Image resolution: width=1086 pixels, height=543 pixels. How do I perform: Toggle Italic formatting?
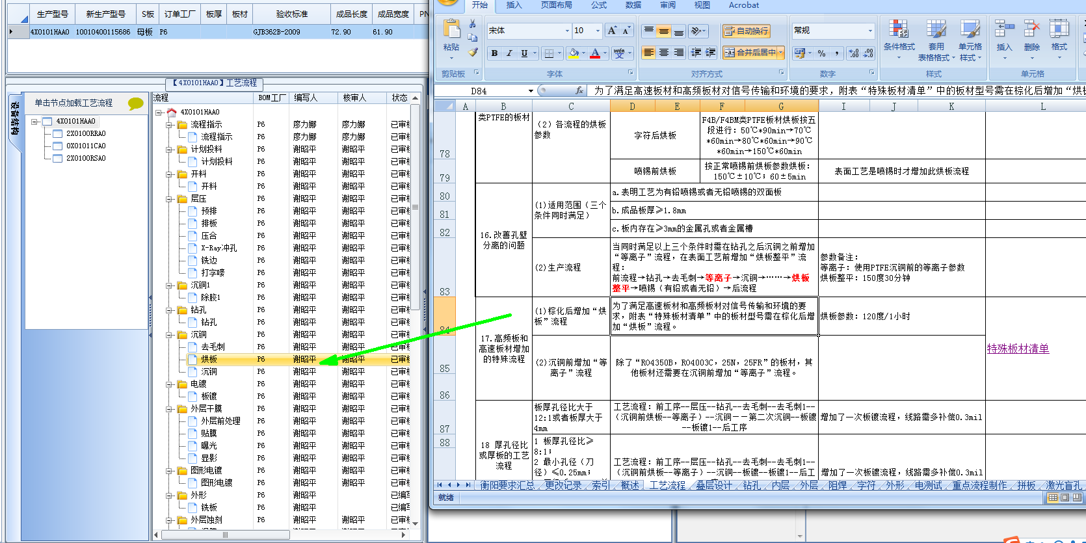509,53
